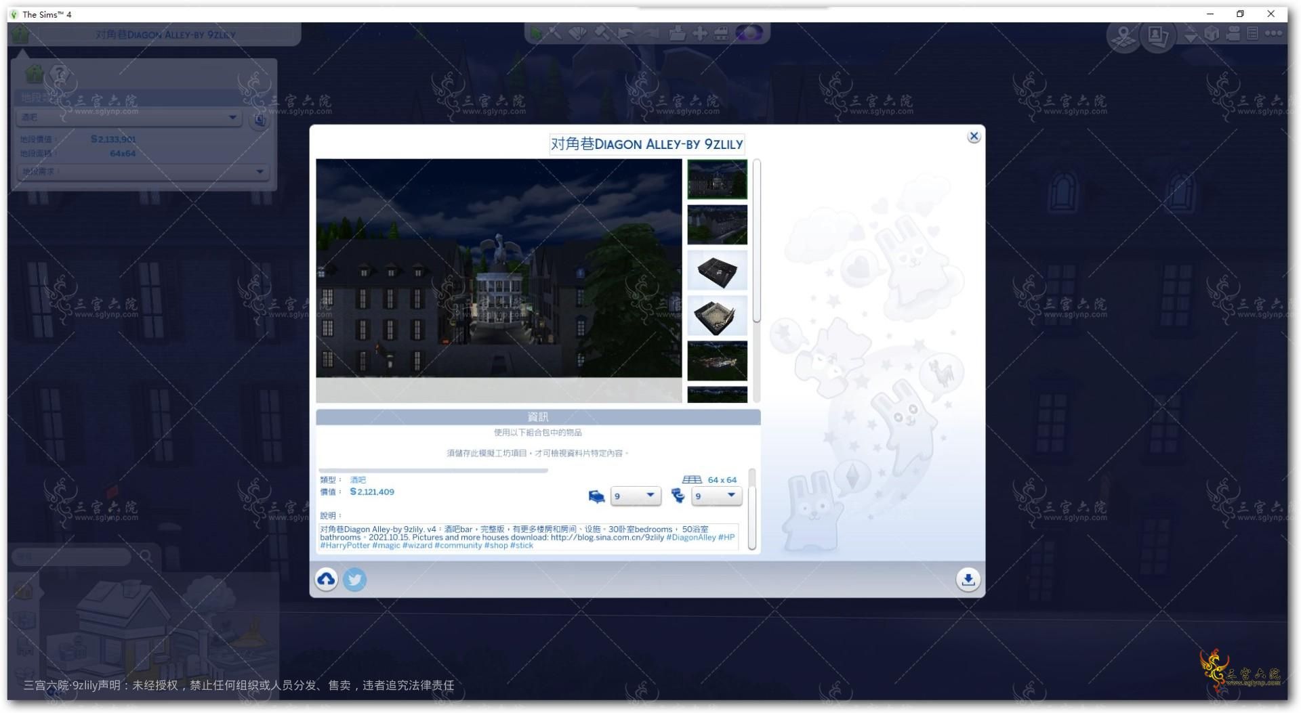Viewport: 1301px width, 713px height.
Task: Click background panel lot value §2,133,901
Action: (113, 139)
